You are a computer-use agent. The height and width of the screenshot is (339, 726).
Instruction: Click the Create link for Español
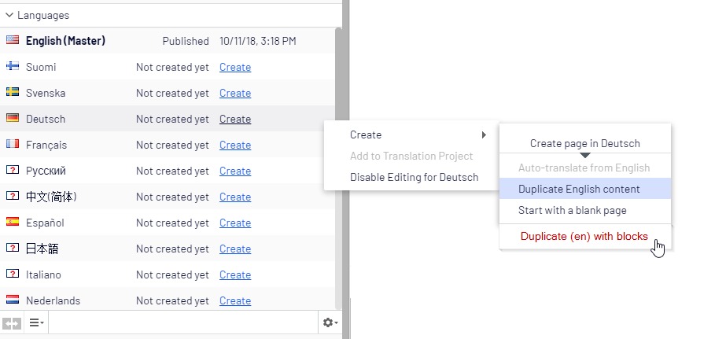235,223
